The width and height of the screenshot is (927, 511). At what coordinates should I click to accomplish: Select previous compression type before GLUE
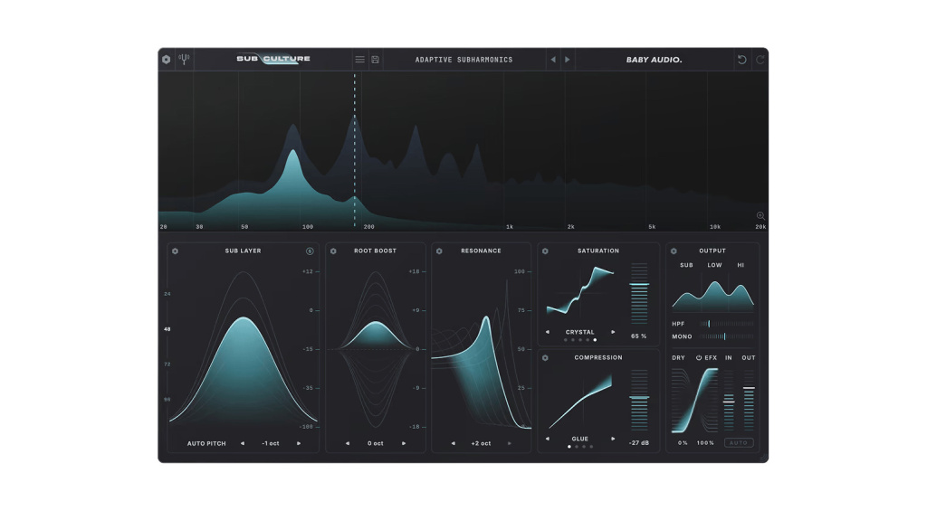548,439
